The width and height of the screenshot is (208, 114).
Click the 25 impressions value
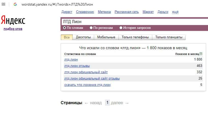click(200, 79)
